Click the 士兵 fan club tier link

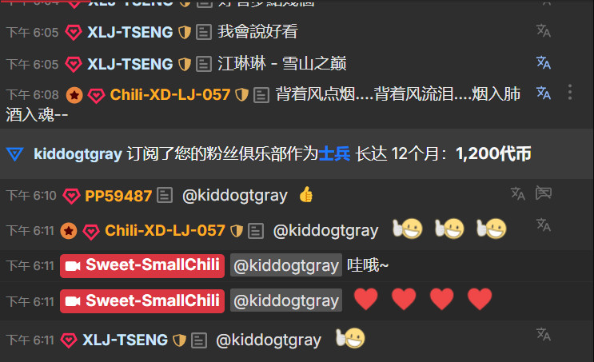[x=334, y=153]
